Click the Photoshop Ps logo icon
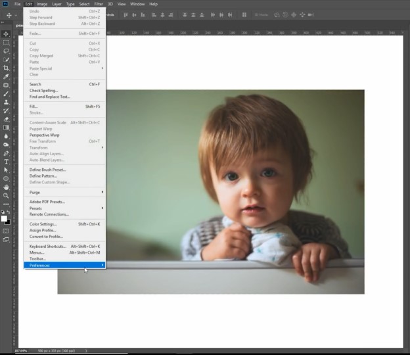Image resolution: width=410 pixels, height=355 pixels. pyautogui.click(x=5, y=4)
